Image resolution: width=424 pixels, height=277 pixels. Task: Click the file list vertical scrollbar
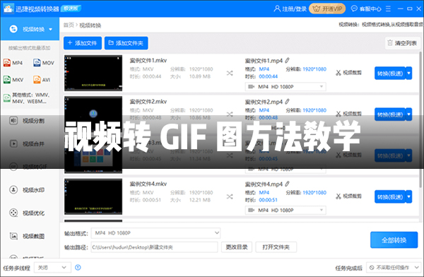(420, 119)
